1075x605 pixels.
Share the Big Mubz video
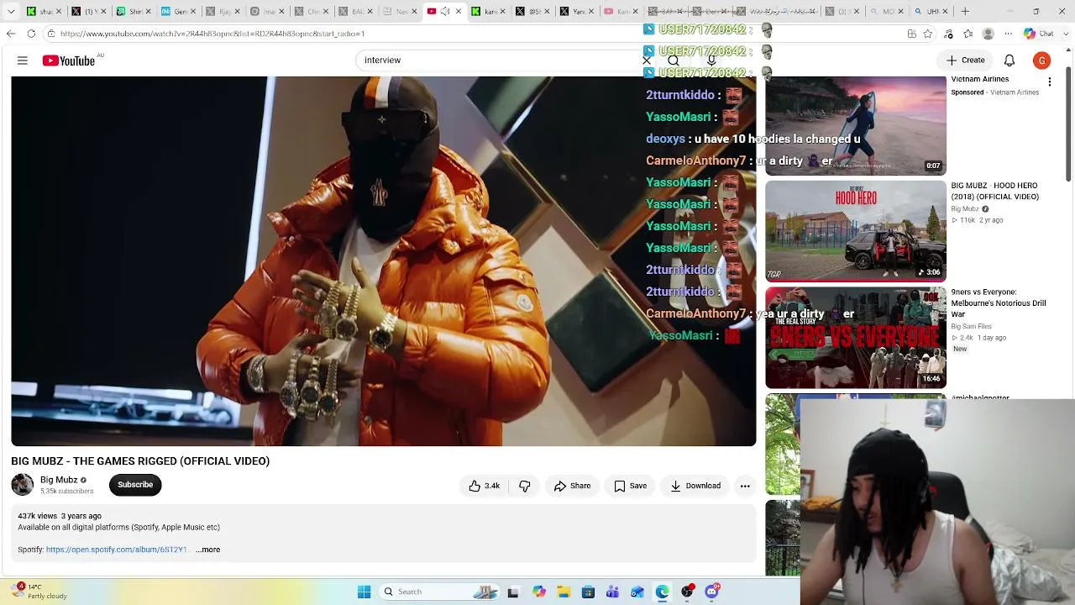pyautogui.click(x=572, y=486)
